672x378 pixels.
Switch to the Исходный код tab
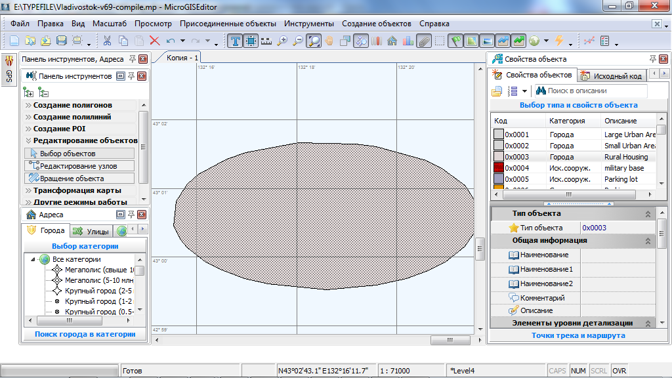click(x=612, y=76)
